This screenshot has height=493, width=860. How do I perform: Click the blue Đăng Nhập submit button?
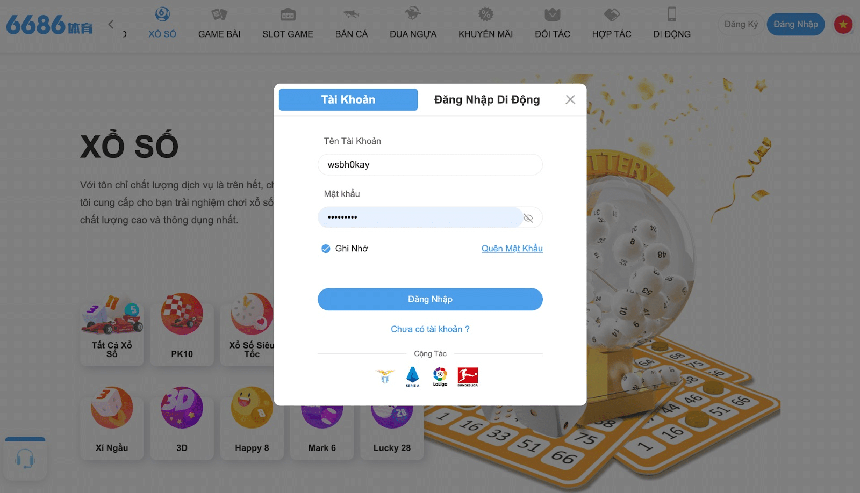(430, 299)
